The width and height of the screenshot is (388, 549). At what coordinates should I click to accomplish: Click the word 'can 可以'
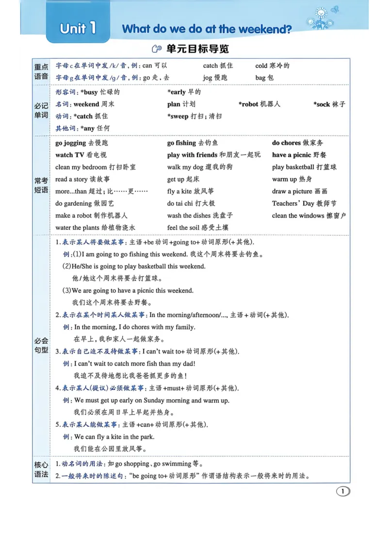click(154, 65)
